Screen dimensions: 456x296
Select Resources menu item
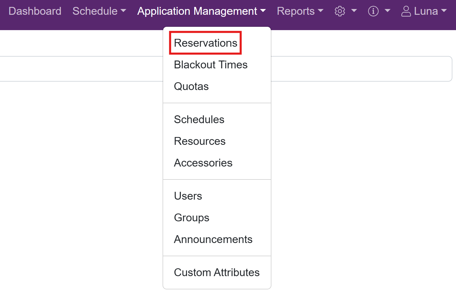(200, 141)
